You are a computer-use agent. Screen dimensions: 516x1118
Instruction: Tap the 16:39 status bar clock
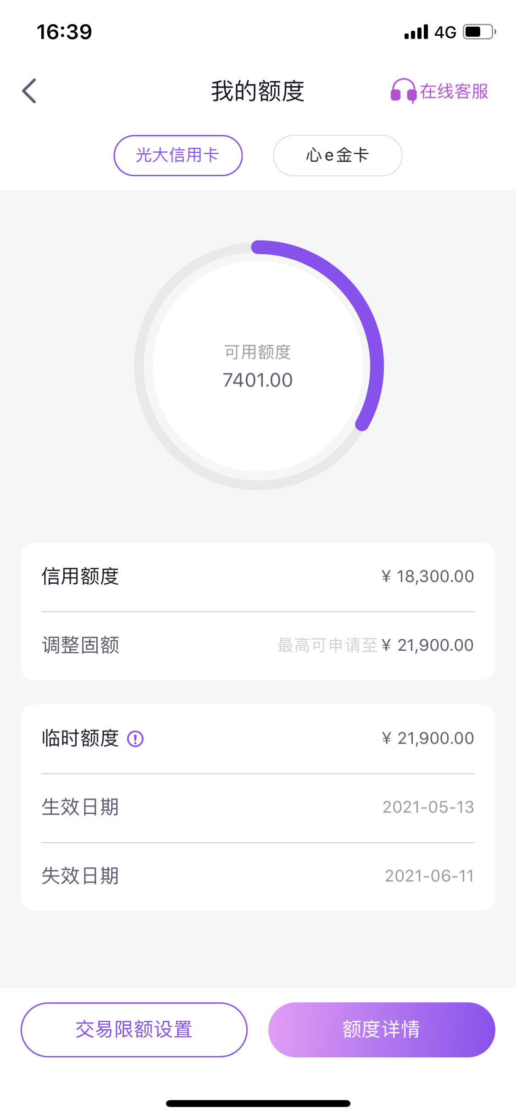64,32
